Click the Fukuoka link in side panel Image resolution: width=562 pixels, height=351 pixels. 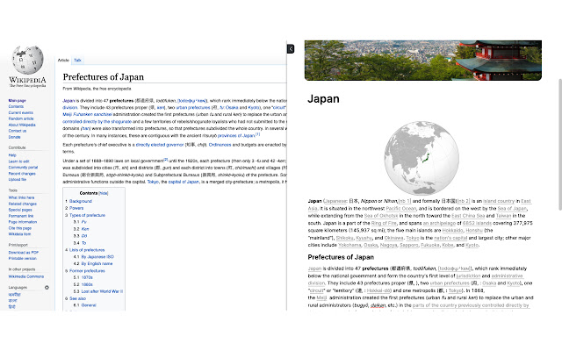(430, 245)
